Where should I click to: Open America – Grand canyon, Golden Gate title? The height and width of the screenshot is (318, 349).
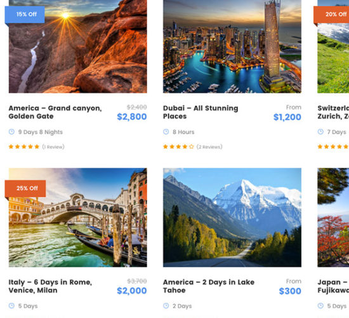point(55,112)
